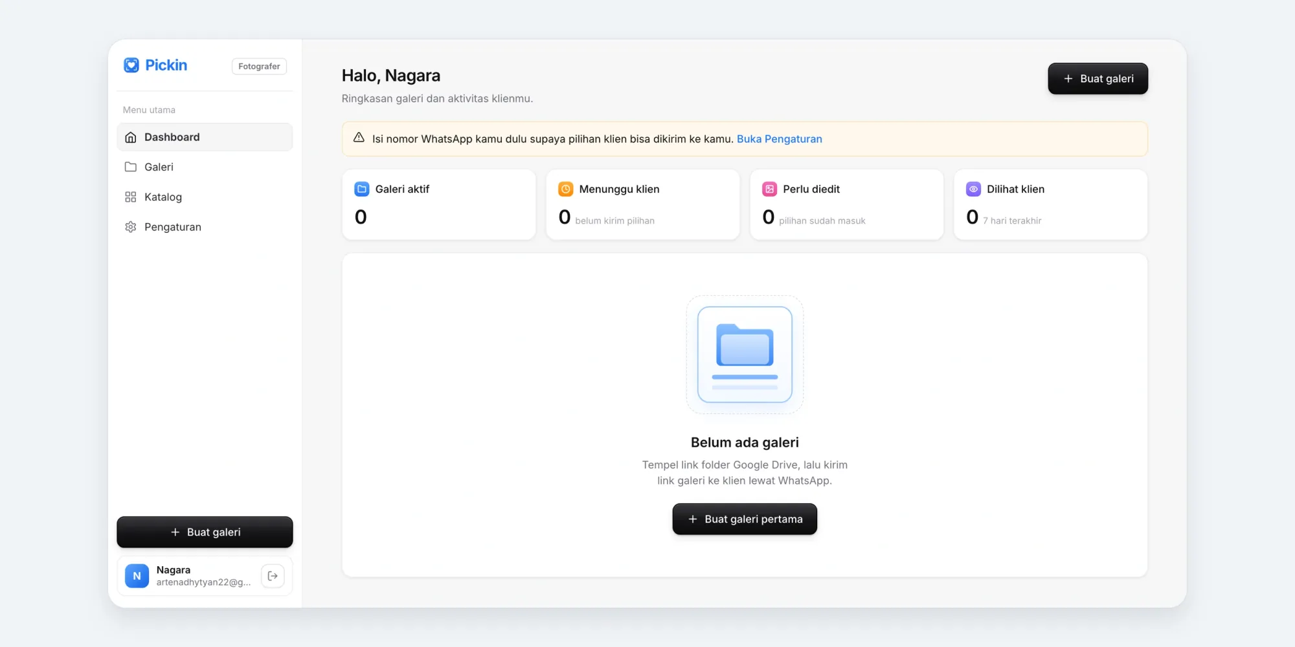This screenshot has height=647, width=1295.
Task: Click the Halo, Nagara heading
Action: click(391, 76)
